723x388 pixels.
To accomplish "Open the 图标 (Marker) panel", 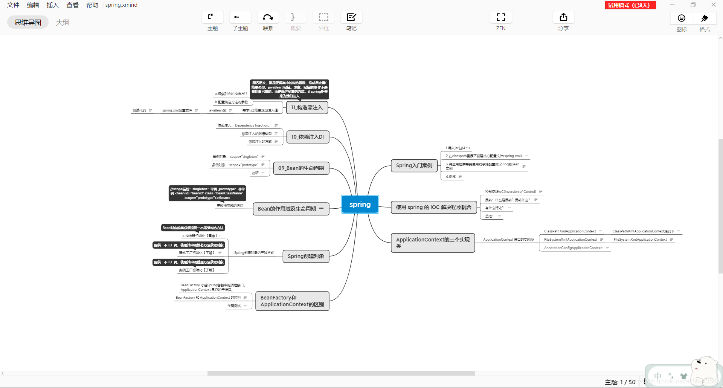I will tap(682, 18).
